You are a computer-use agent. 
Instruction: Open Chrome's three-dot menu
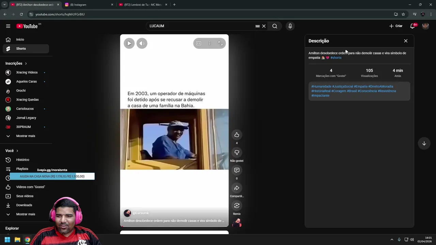coord(431,14)
